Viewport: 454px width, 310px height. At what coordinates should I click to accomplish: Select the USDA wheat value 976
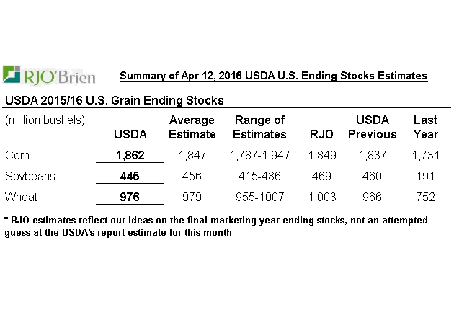click(130, 197)
